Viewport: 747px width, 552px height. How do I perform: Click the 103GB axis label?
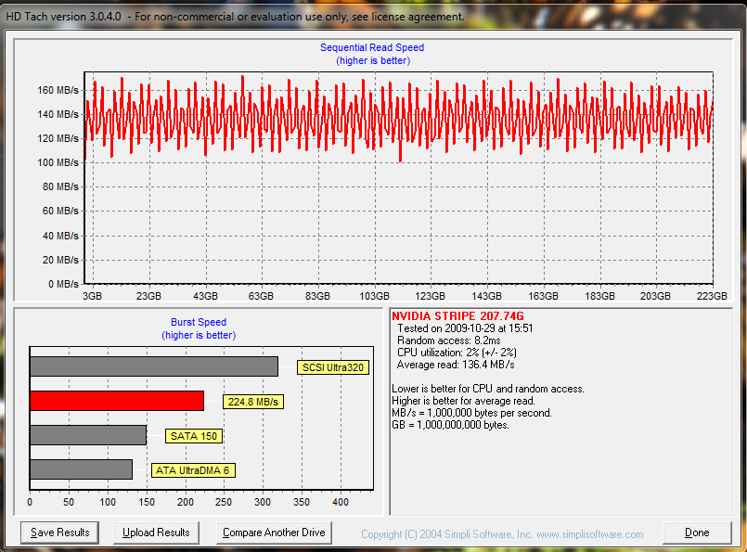tap(374, 296)
